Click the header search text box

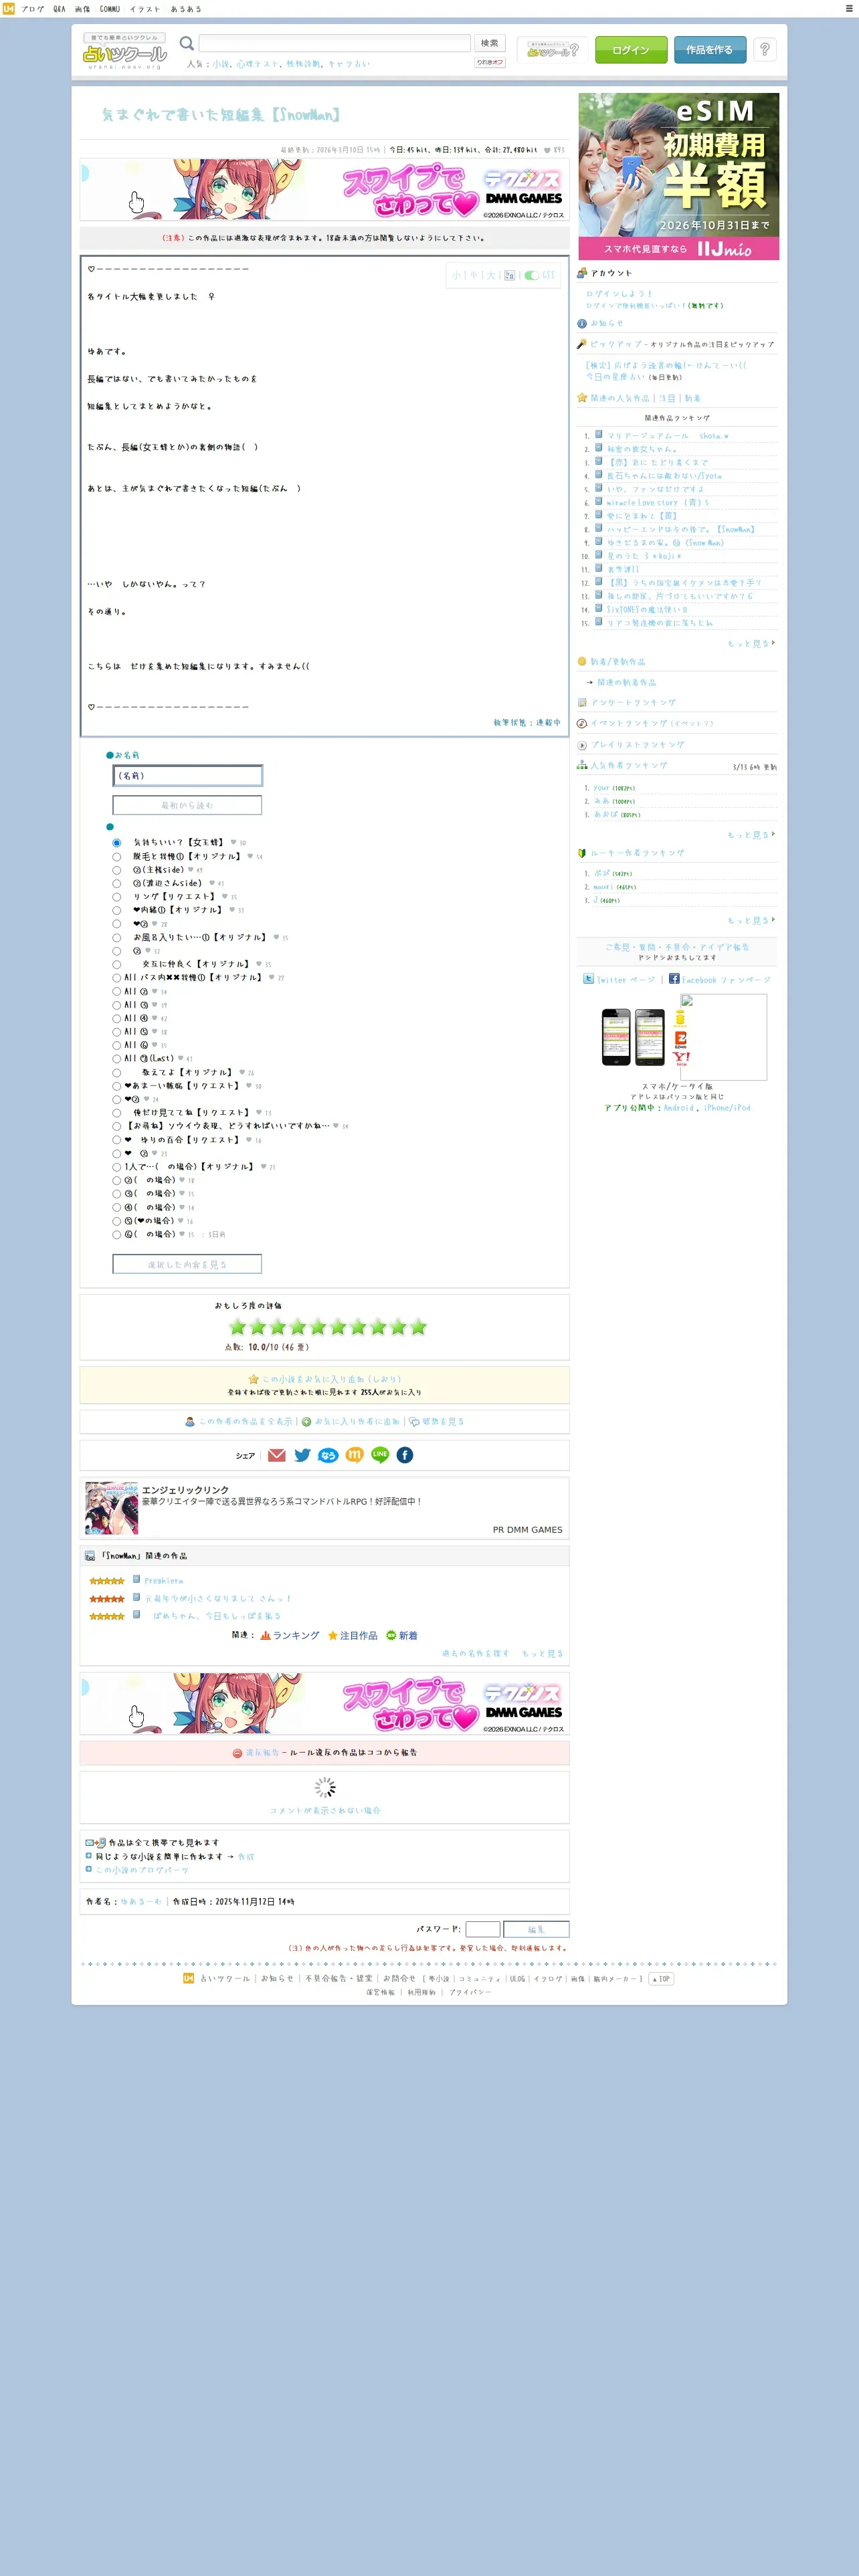pyautogui.click(x=334, y=43)
